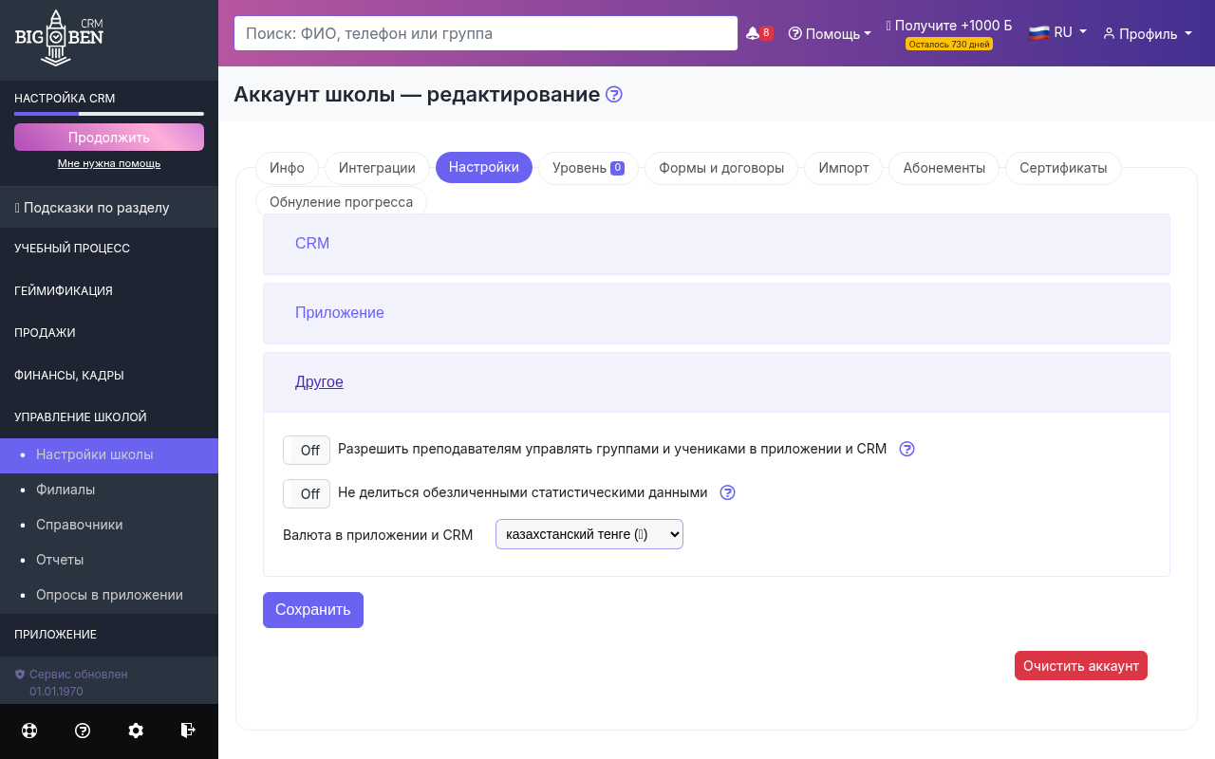Viewport: 1215px width, 759px height.
Task: Open the Сертификаты tab
Action: [1061, 167]
